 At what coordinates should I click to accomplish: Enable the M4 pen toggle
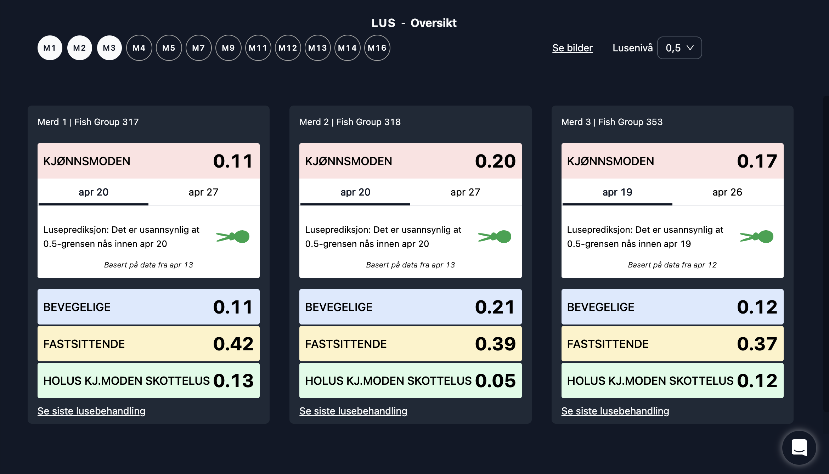pos(139,48)
